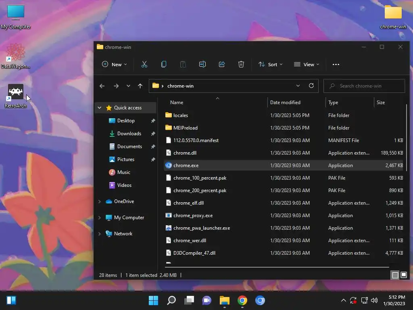Click chrome-win breadcrumb in address bar
The width and height of the screenshot is (413, 310).
pyautogui.click(x=180, y=86)
